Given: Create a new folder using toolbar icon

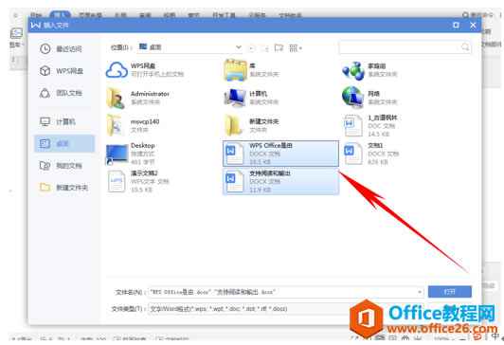Looking at the screenshot, I should point(279,48).
